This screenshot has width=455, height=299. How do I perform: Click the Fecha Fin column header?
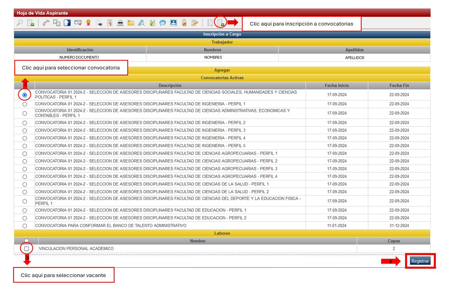point(399,85)
